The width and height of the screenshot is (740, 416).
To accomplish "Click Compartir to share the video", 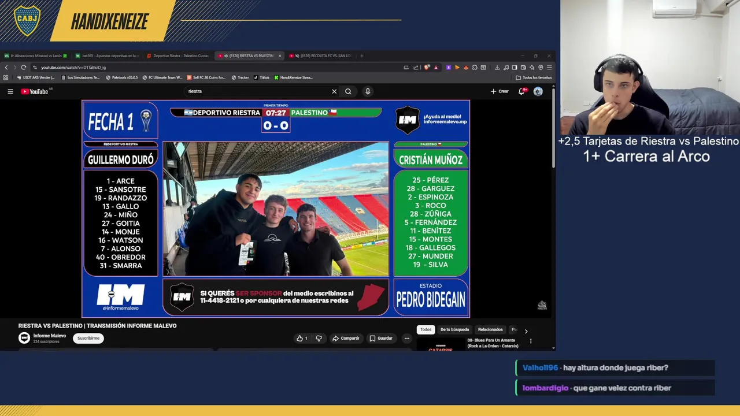I will click(x=346, y=338).
